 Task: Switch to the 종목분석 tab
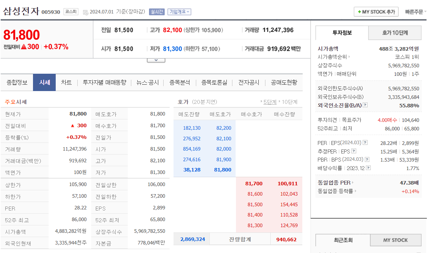tap(180, 83)
